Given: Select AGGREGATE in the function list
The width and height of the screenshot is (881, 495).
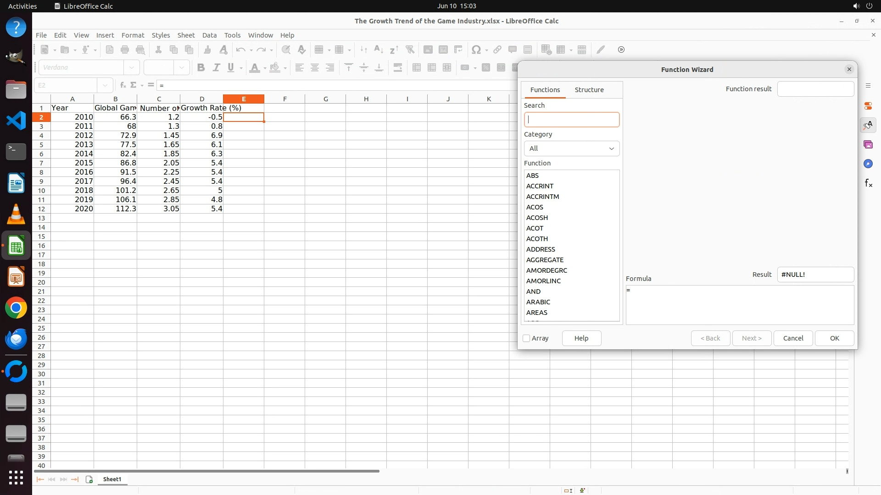Looking at the screenshot, I should point(545,260).
